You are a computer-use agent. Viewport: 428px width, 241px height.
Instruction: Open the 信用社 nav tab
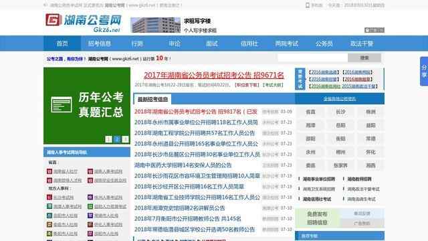[249, 44]
